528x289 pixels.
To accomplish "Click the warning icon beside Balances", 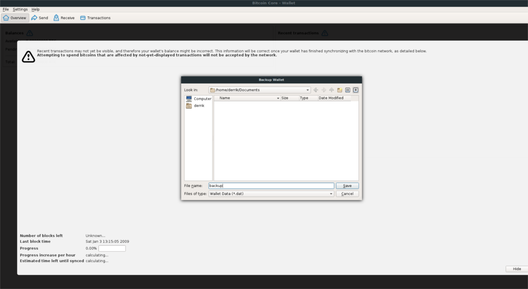I will 29,33.
